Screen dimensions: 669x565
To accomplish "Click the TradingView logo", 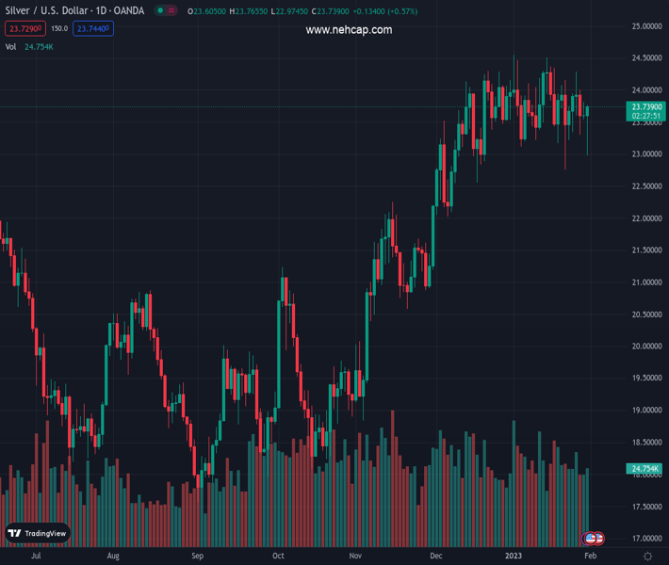I will click(x=38, y=533).
